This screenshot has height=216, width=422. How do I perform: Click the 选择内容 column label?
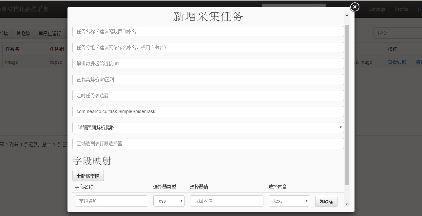coord(278,187)
